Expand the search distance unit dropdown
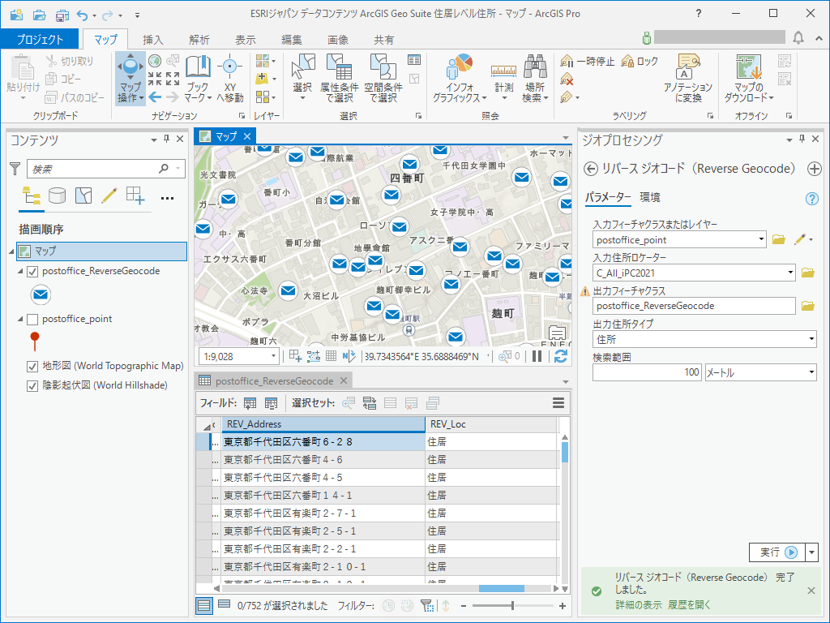The height and width of the screenshot is (623, 830). [811, 372]
